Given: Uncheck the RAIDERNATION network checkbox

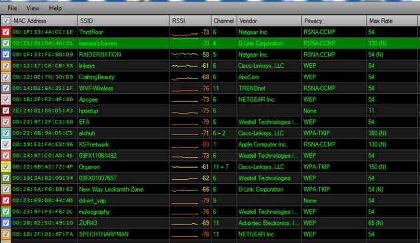Looking at the screenshot, I should (x=5, y=55).
